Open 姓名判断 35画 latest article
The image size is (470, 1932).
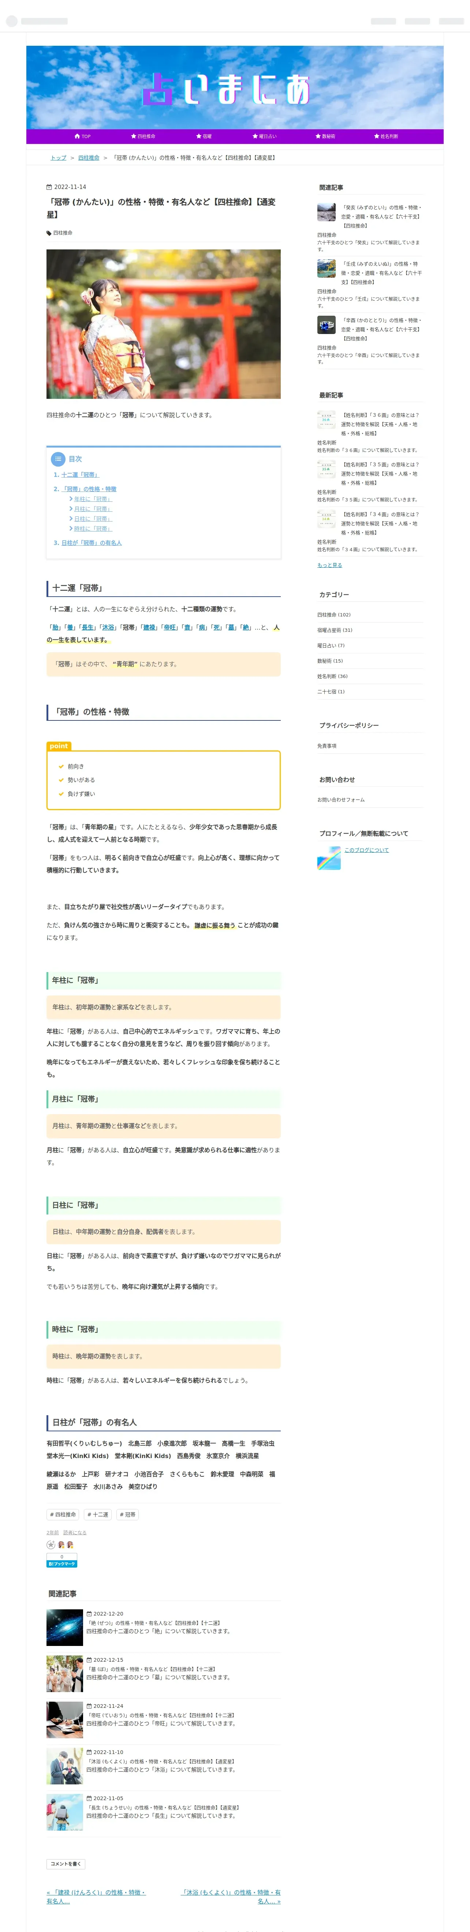(381, 474)
